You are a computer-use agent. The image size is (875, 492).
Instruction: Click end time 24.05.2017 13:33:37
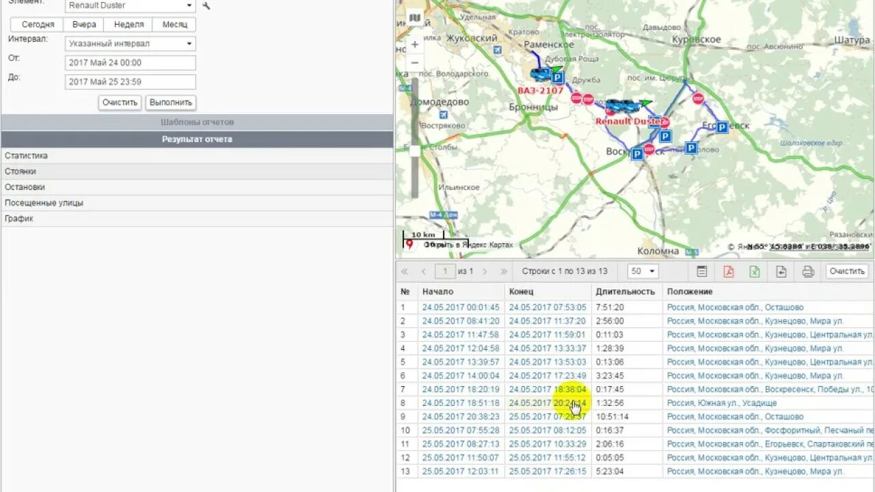click(548, 348)
